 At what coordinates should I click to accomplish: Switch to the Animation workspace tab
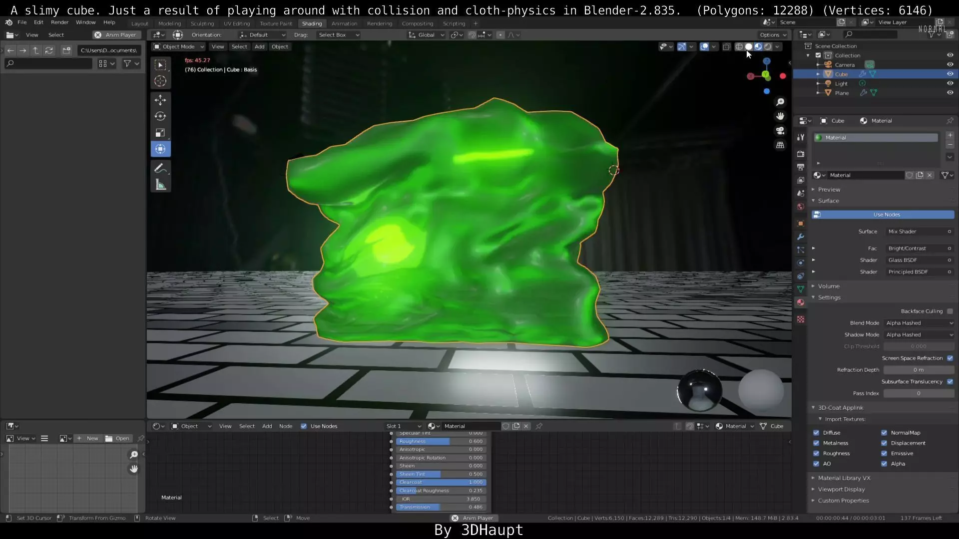point(344,23)
